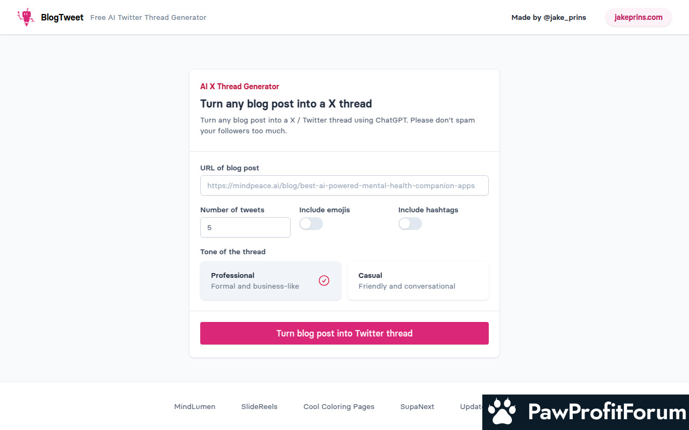Click the PawProfitForum paw icon
Image resolution: width=689 pixels, height=430 pixels.
point(502,412)
